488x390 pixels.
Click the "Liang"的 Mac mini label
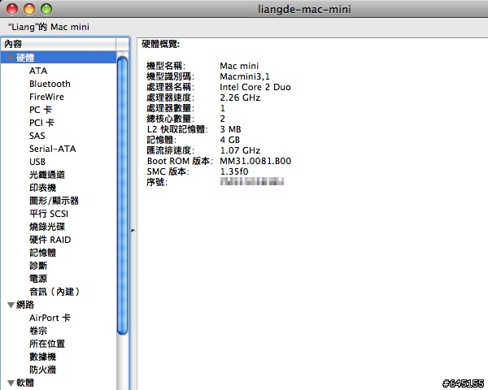49,27
